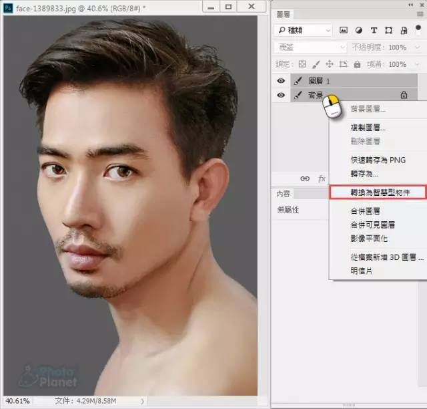Screen dimensions: 427x409
Task: Click the adjustment layer filter icon
Action: coord(358,30)
